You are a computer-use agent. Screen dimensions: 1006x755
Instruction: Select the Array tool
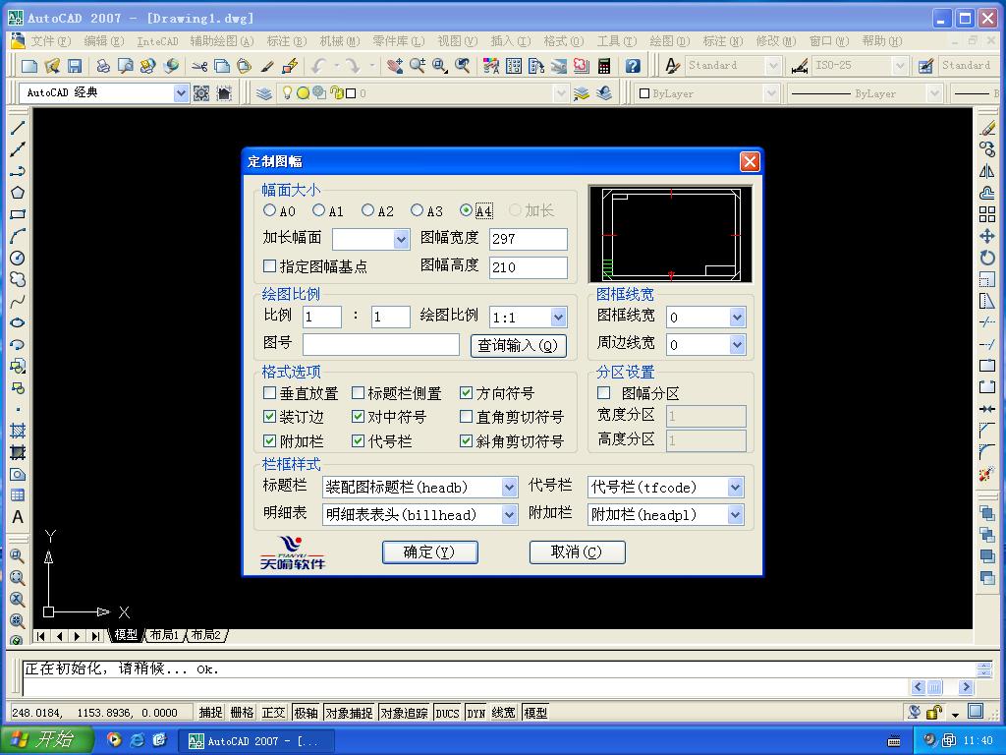[x=987, y=213]
